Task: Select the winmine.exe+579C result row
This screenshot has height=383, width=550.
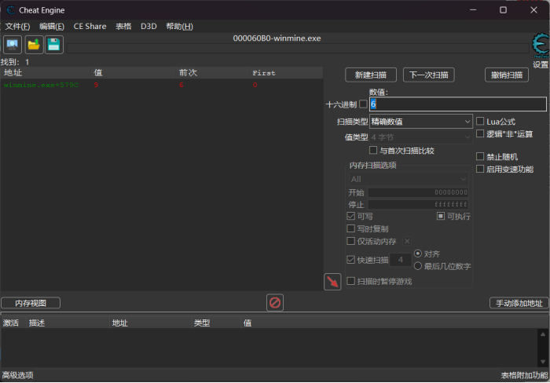Action: pyautogui.click(x=161, y=85)
